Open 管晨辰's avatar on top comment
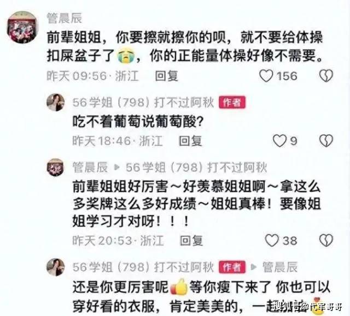 tap(22, 27)
